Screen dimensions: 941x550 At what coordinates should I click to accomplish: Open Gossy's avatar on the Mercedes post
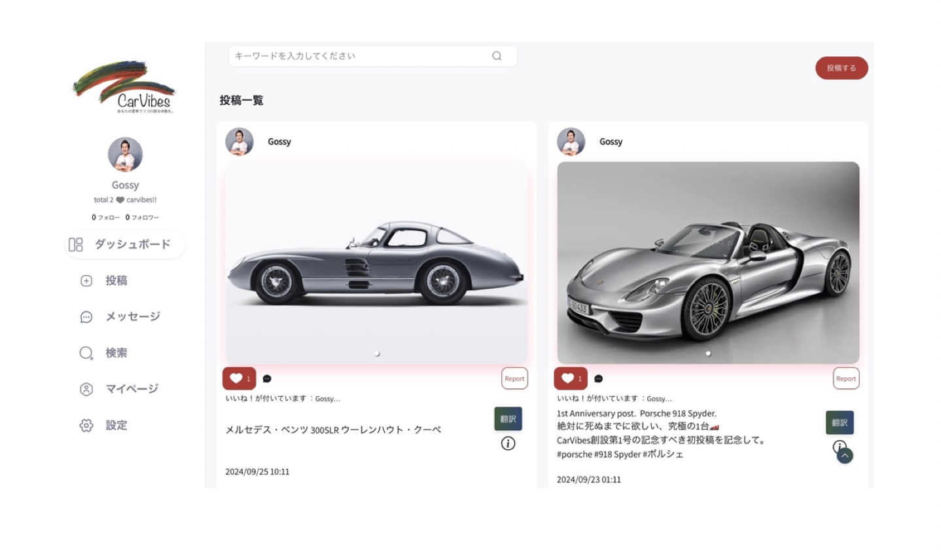[239, 141]
